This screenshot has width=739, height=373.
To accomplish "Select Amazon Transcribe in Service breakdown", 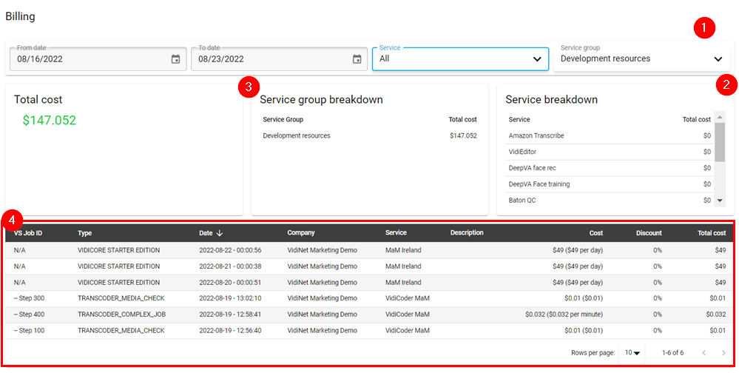I will pos(536,136).
